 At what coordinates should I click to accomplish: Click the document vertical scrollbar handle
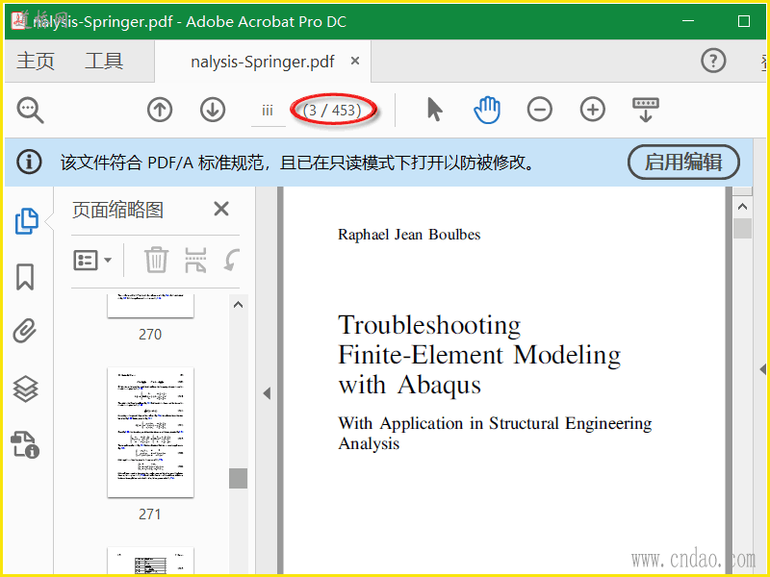[x=742, y=228]
